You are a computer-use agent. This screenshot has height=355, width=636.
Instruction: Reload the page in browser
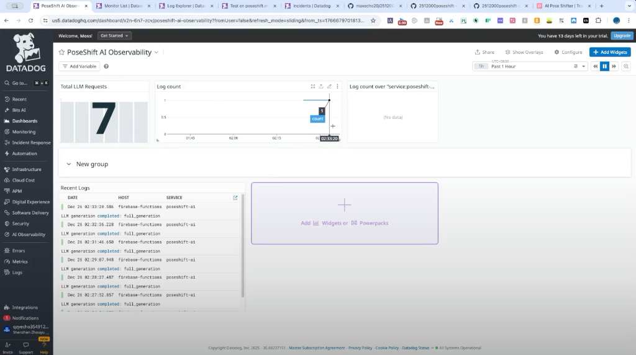pyautogui.click(x=31, y=20)
